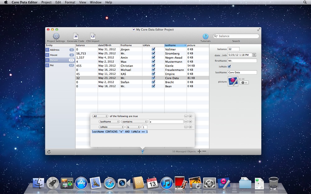Image resolution: width=311 pixels, height=194 pixels.
Task: Open the Project menu
Action: pos(46,2)
